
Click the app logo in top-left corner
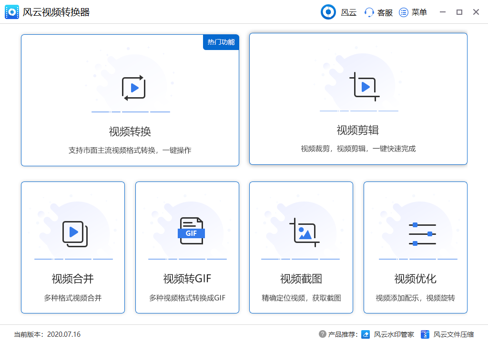[11, 11]
